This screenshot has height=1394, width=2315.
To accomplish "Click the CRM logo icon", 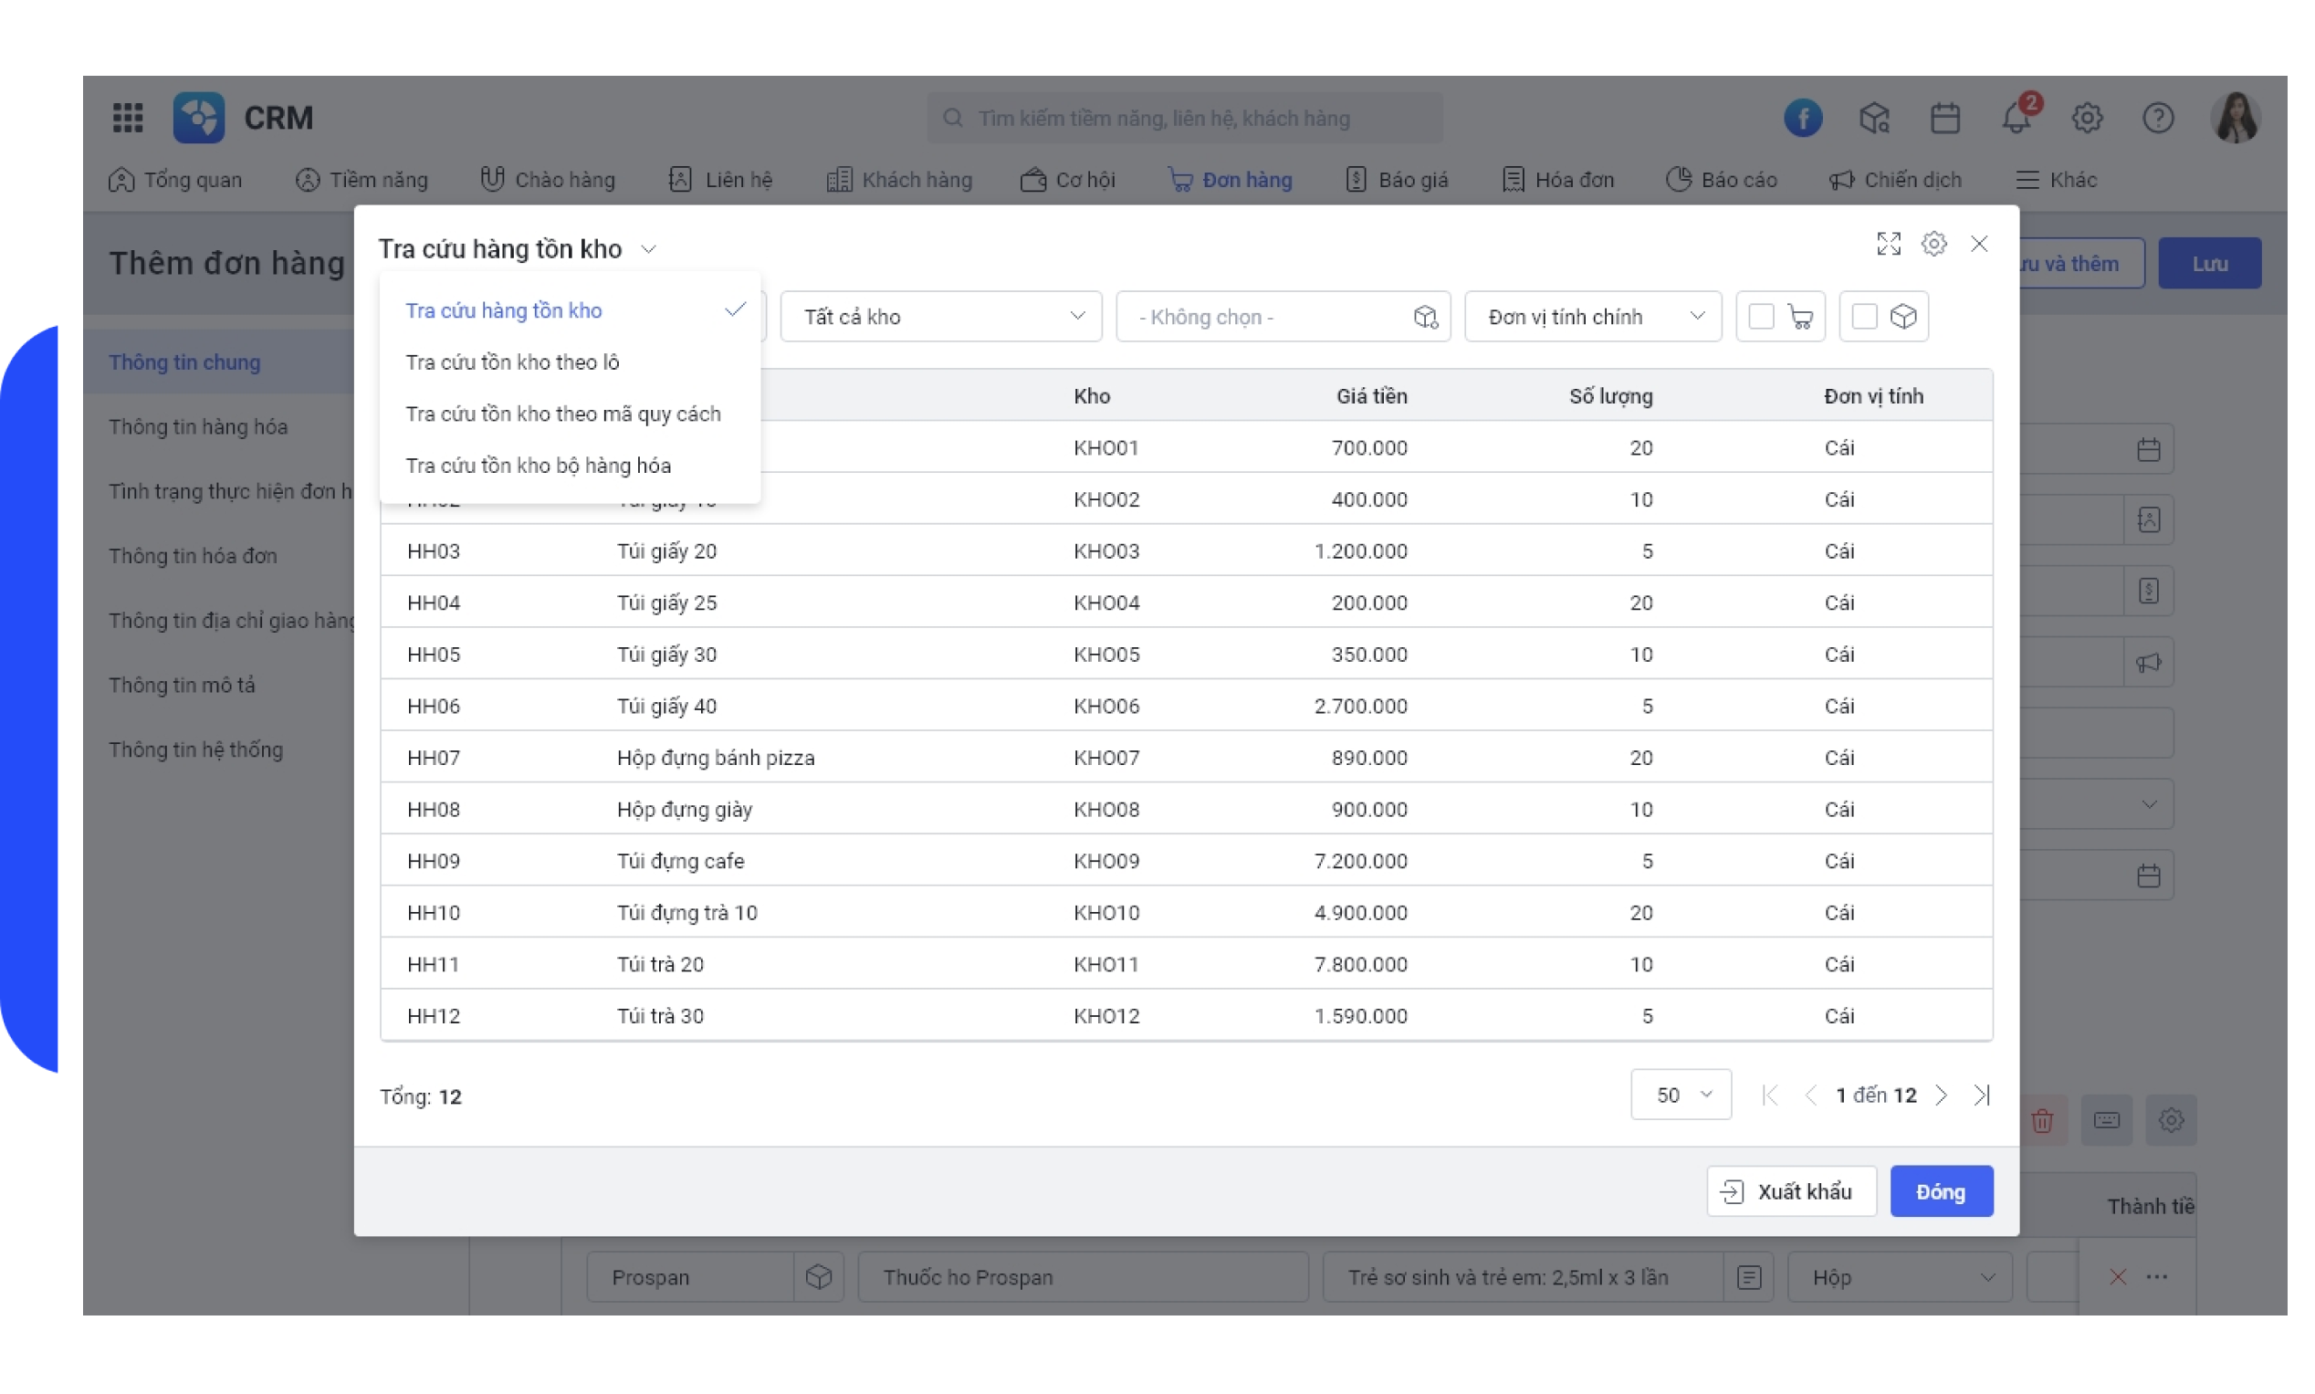I will pos(198,118).
